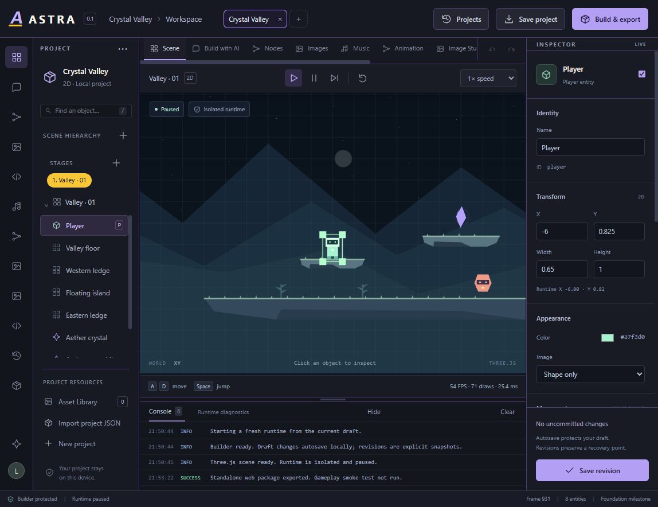Click the P badge on Player row
The image size is (658, 507).
click(119, 225)
